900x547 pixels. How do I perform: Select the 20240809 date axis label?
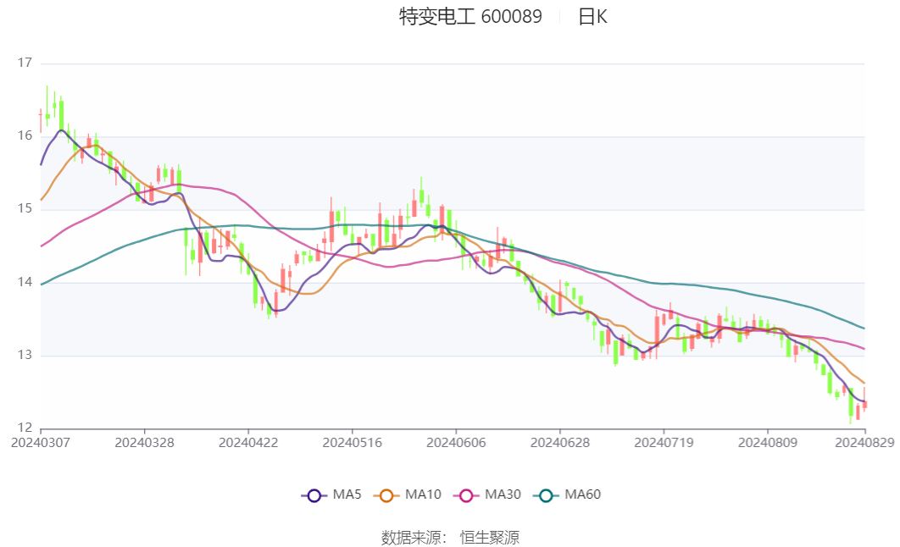(x=768, y=443)
